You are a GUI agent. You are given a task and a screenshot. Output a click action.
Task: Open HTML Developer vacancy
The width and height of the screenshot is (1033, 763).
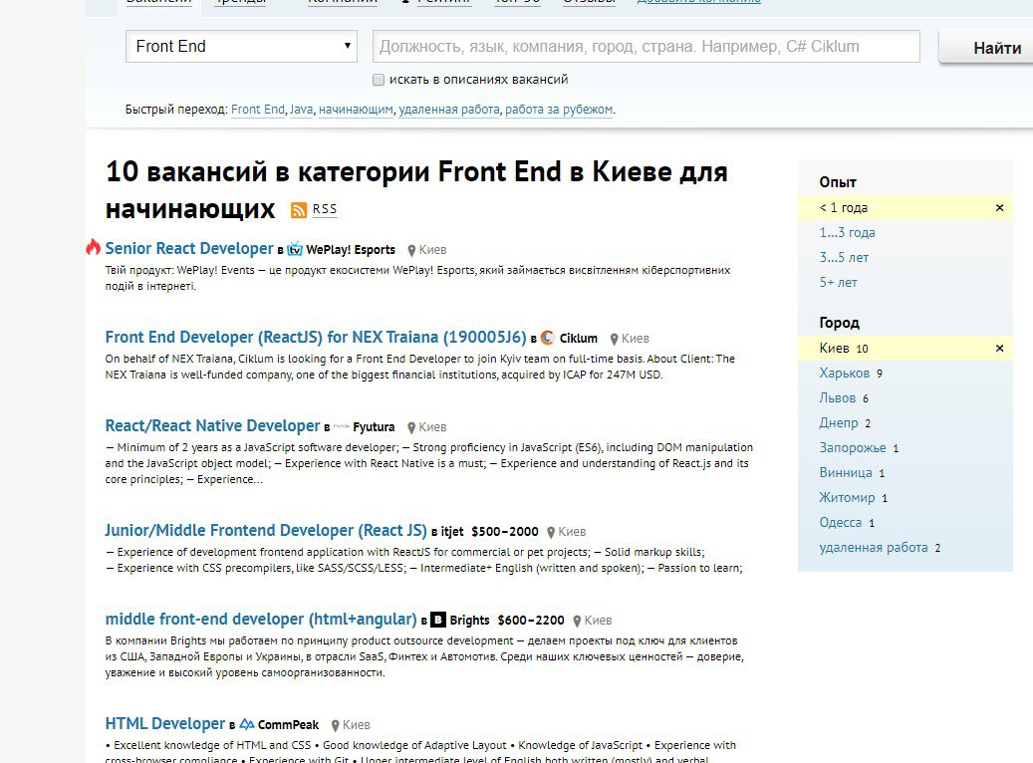165,723
